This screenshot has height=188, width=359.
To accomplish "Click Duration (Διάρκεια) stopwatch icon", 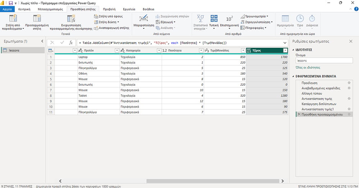I will point(312,18).
